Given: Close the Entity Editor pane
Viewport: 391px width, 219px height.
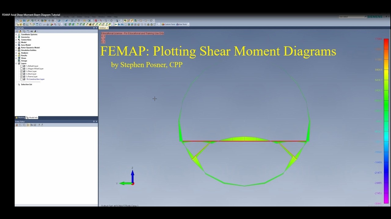Looking at the screenshot, I should tap(97, 122).
